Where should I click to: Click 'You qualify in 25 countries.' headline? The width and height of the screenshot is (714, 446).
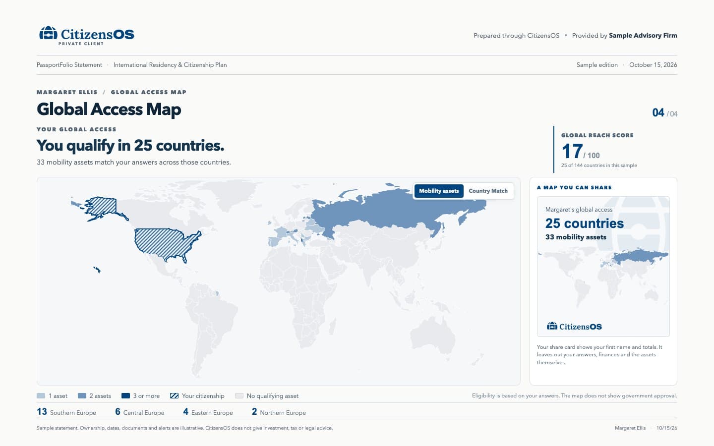click(x=130, y=145)
